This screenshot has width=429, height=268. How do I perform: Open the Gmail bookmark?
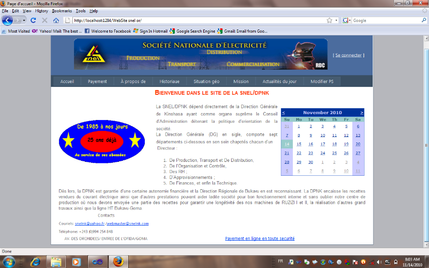click(242, 31)
